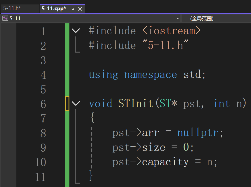251x187 pixels.
Task: Collapse the STInit function on line 6
Action: [x=76, y=104]
